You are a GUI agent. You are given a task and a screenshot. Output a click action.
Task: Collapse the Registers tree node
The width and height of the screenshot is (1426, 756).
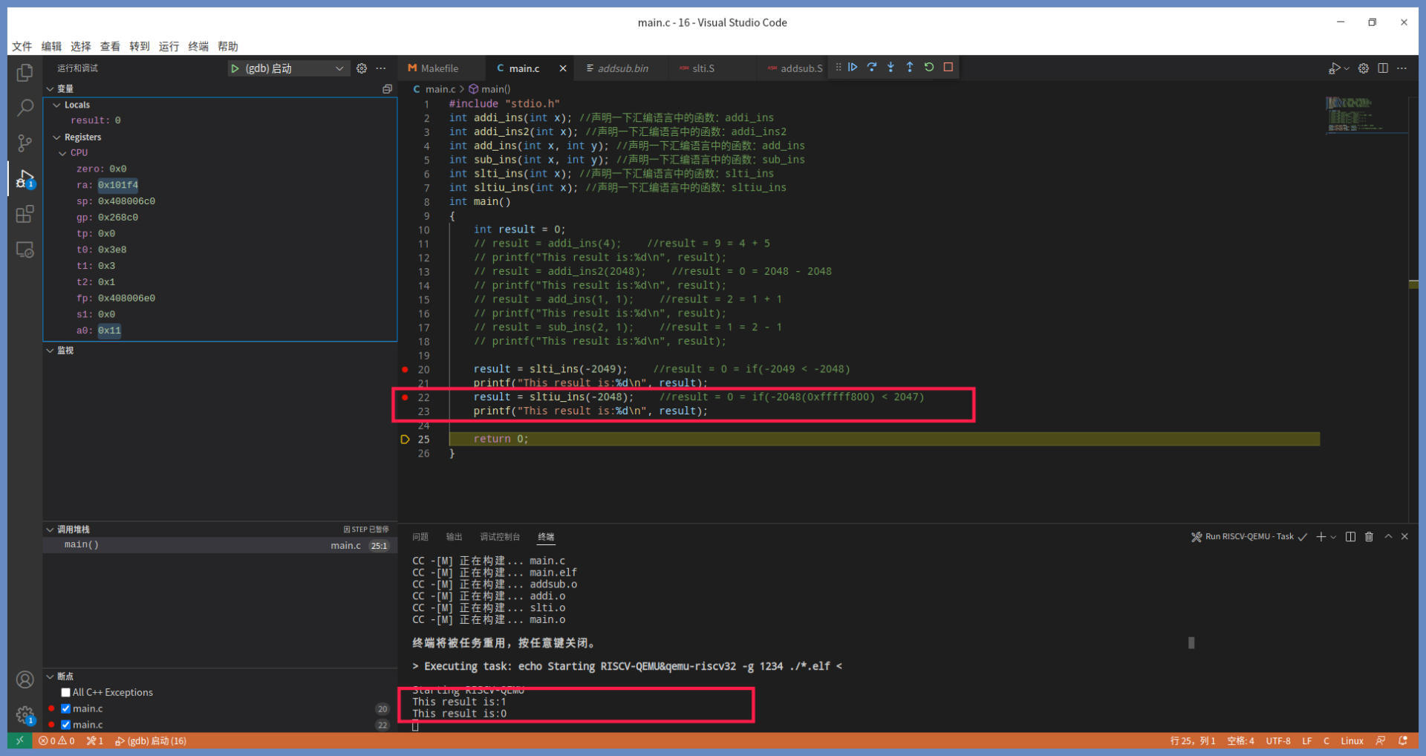[x=57, y=137]
